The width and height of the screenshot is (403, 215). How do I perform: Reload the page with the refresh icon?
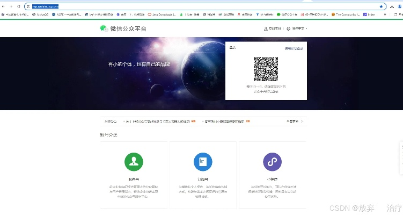click(x=18, y=6)
